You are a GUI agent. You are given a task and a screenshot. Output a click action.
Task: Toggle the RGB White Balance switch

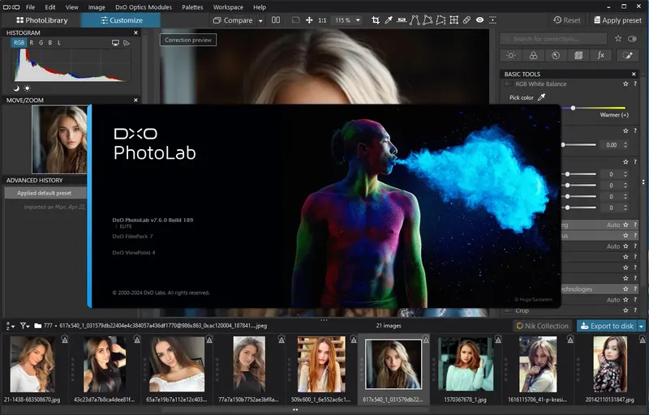pyautogui.click(x=508, y=83)
